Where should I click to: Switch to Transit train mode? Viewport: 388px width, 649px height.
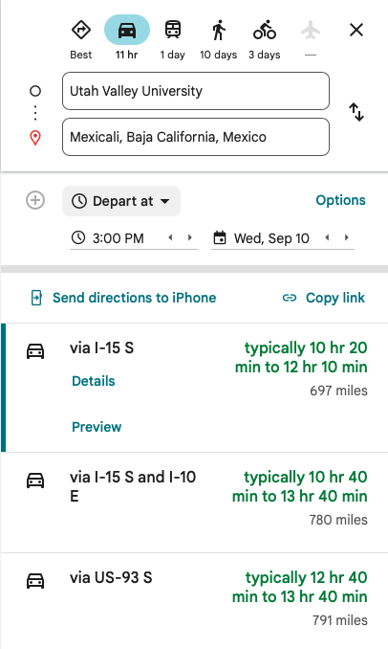[173, 31]
